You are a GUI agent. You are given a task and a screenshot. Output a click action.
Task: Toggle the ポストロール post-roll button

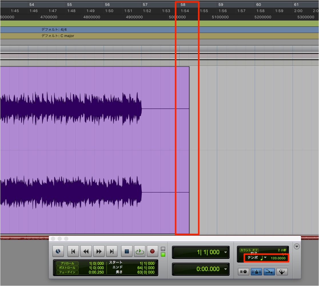click(x=67, y=268)
